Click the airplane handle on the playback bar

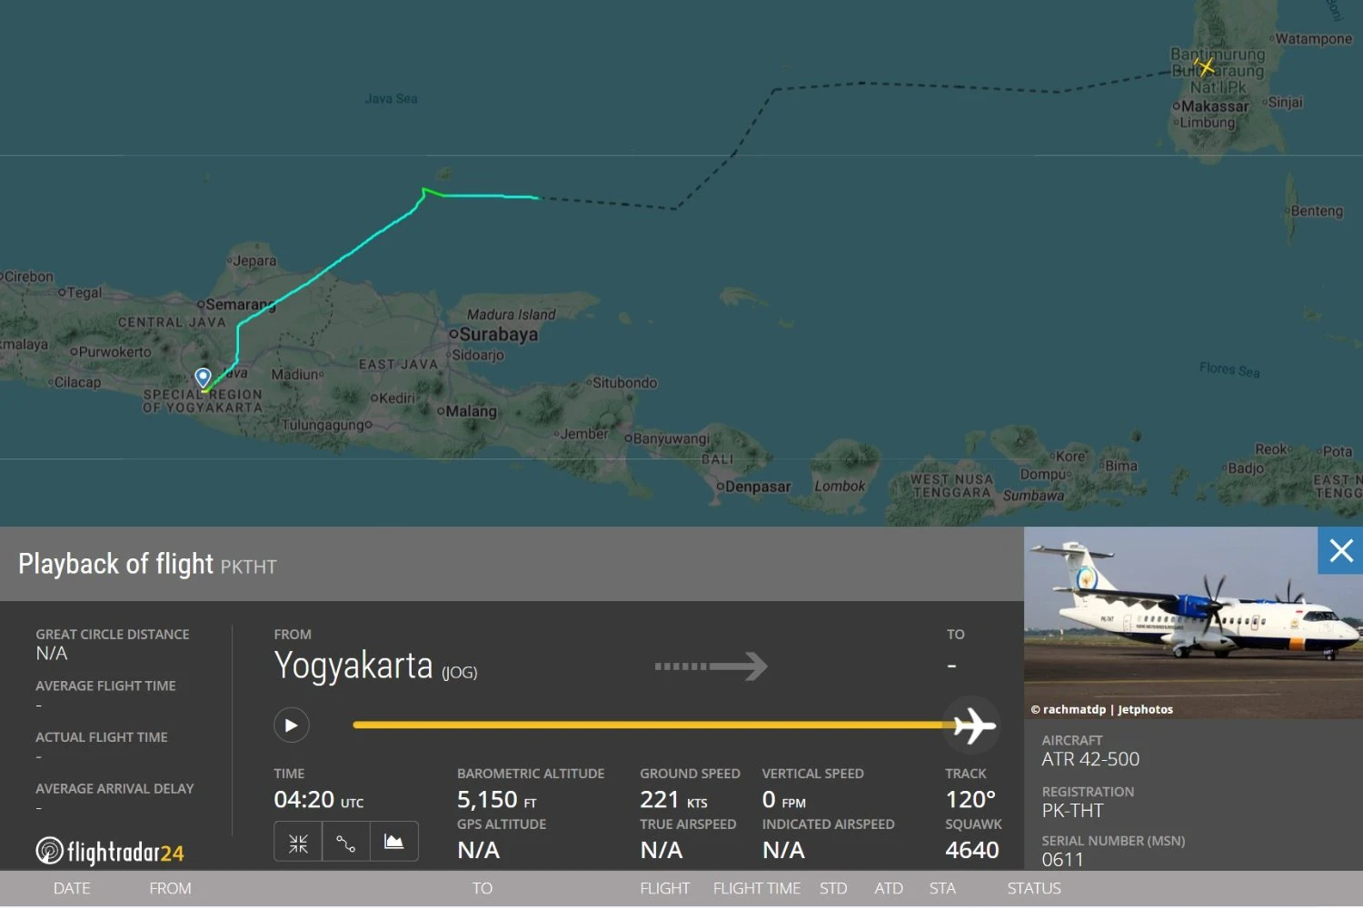pos(973,725)
